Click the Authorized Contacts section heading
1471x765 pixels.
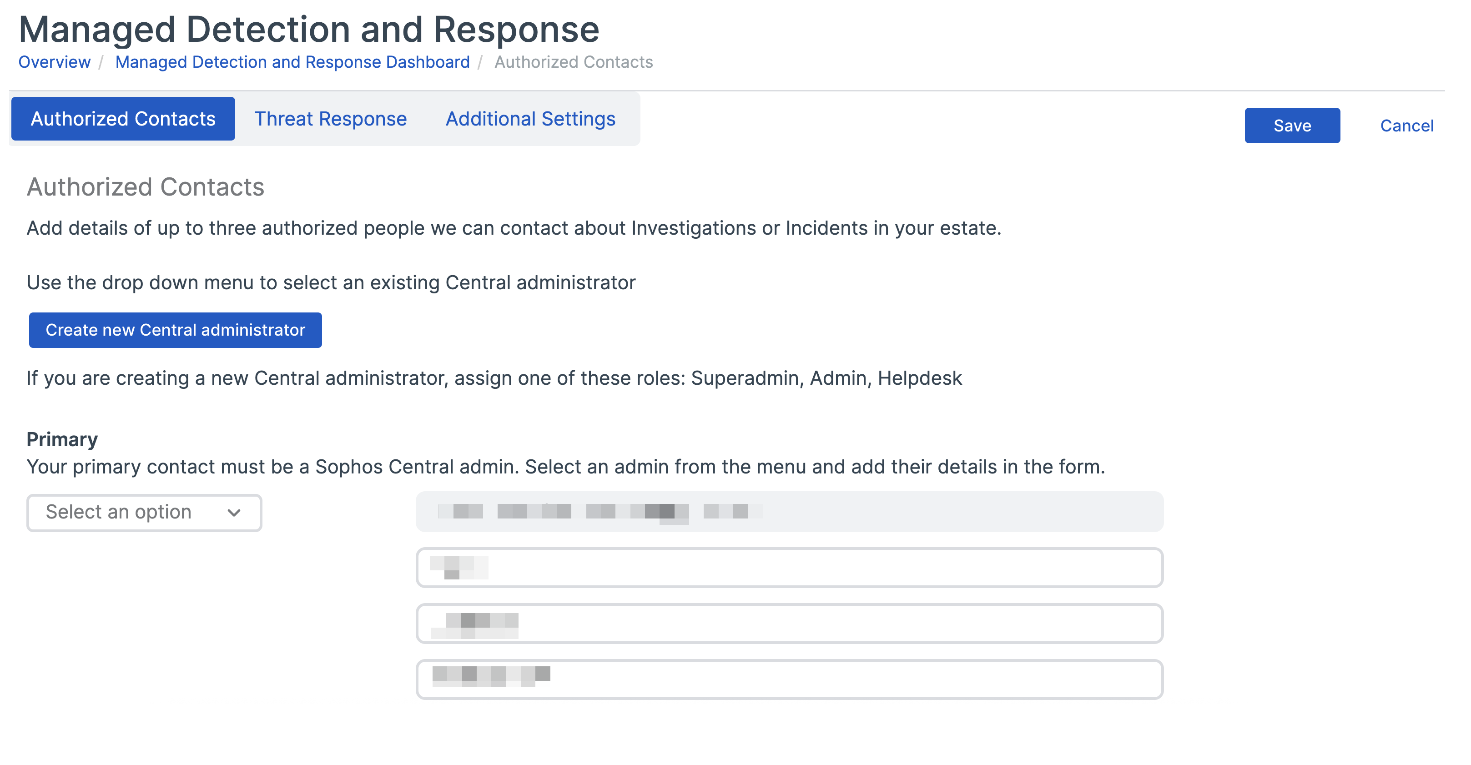coord(146,187)
